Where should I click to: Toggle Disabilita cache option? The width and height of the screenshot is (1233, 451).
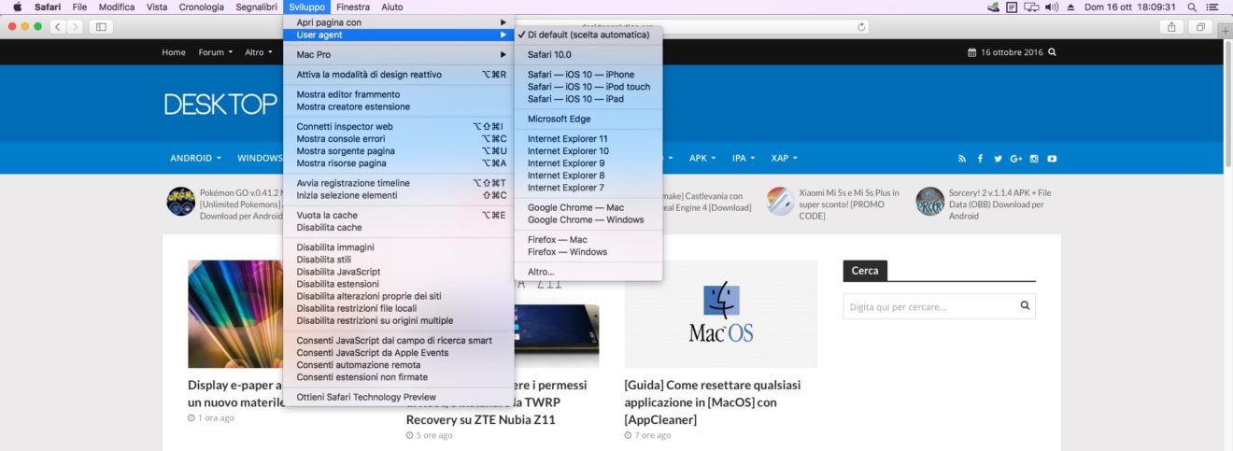pos(399,227)
